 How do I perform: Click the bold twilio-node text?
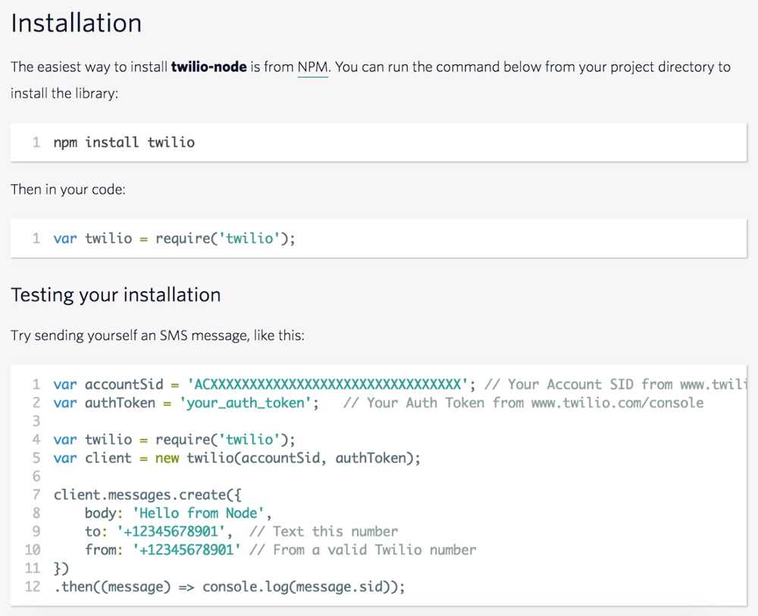(x=208, y=67)
